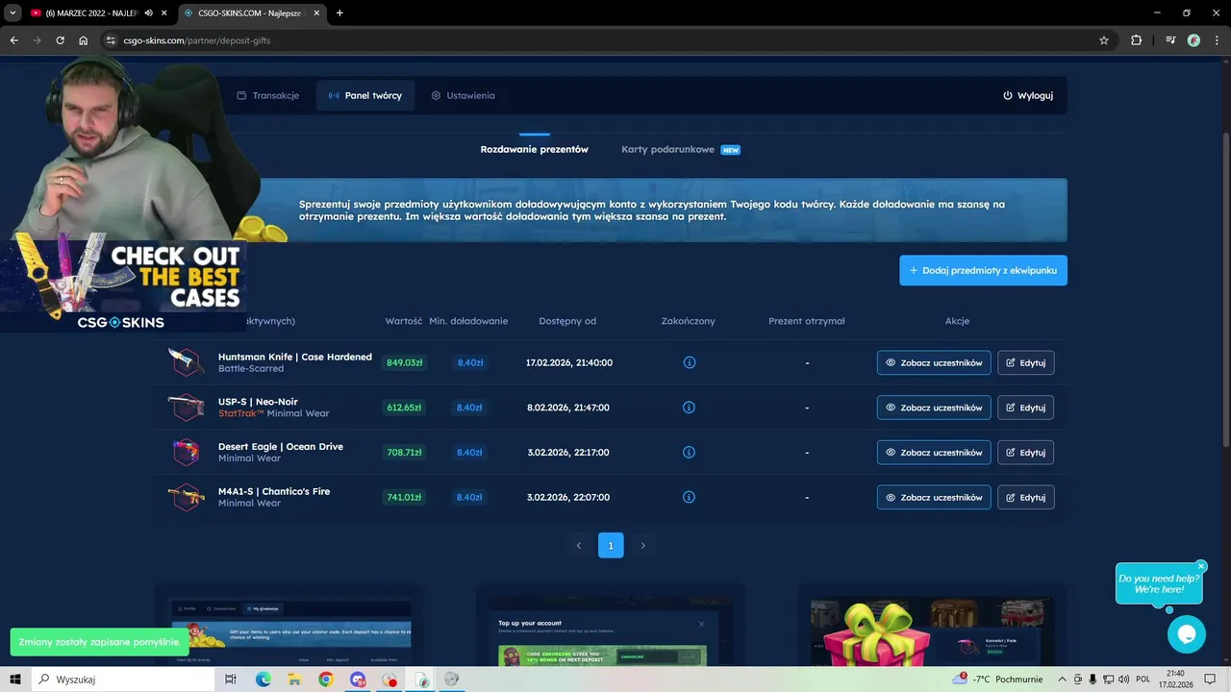Open the Windows Start menu
The image size is (1231, 692).
[x=15, y=680]
